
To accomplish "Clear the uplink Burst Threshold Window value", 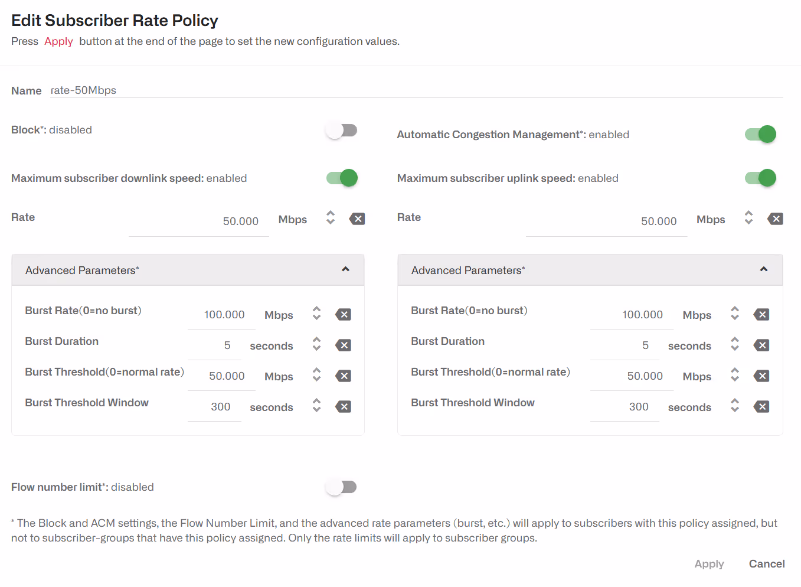I will point(761,407).
